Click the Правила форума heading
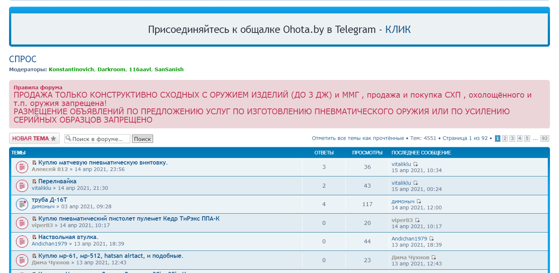559x273 pixels. tap(38, 88)
